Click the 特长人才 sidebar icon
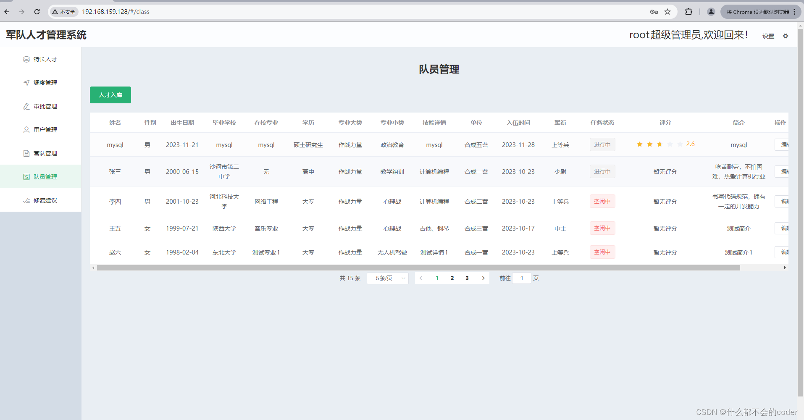The image size is (804, 420). point(26,59)
